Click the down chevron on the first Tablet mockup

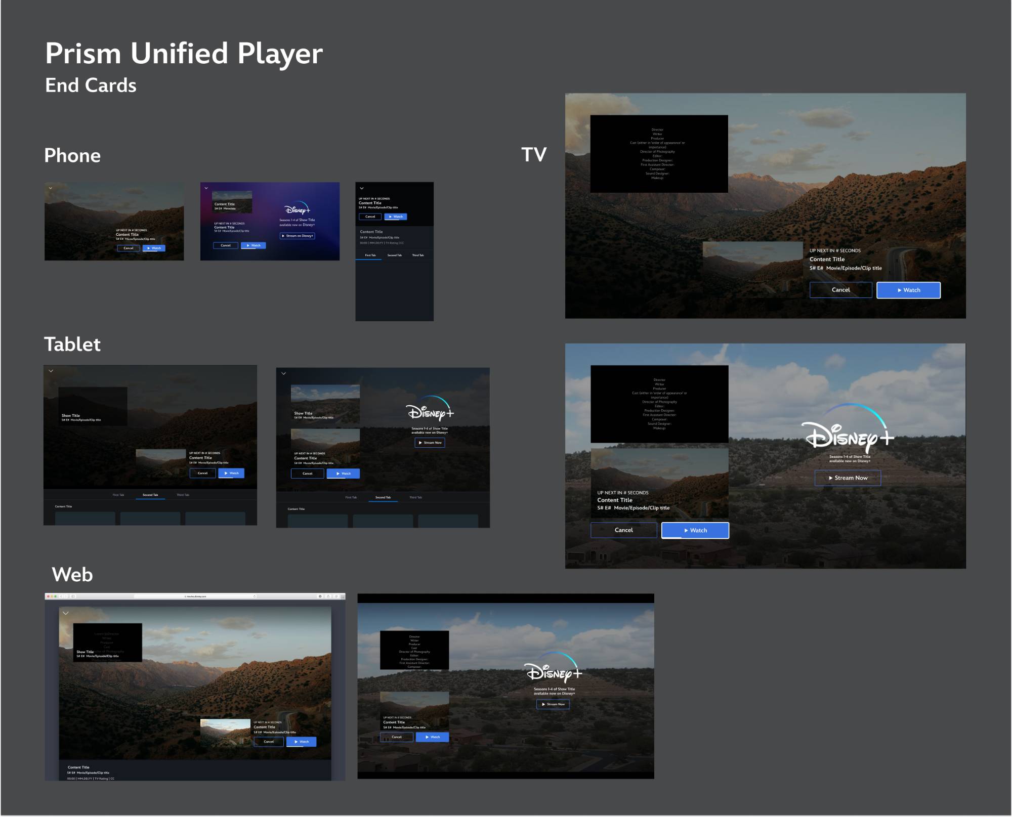51,371
